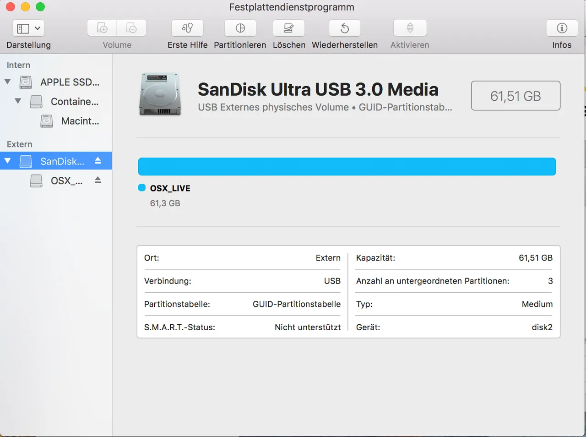Minimize window with the yellow button
586x437 pixels.
click(x=26, y=7)
